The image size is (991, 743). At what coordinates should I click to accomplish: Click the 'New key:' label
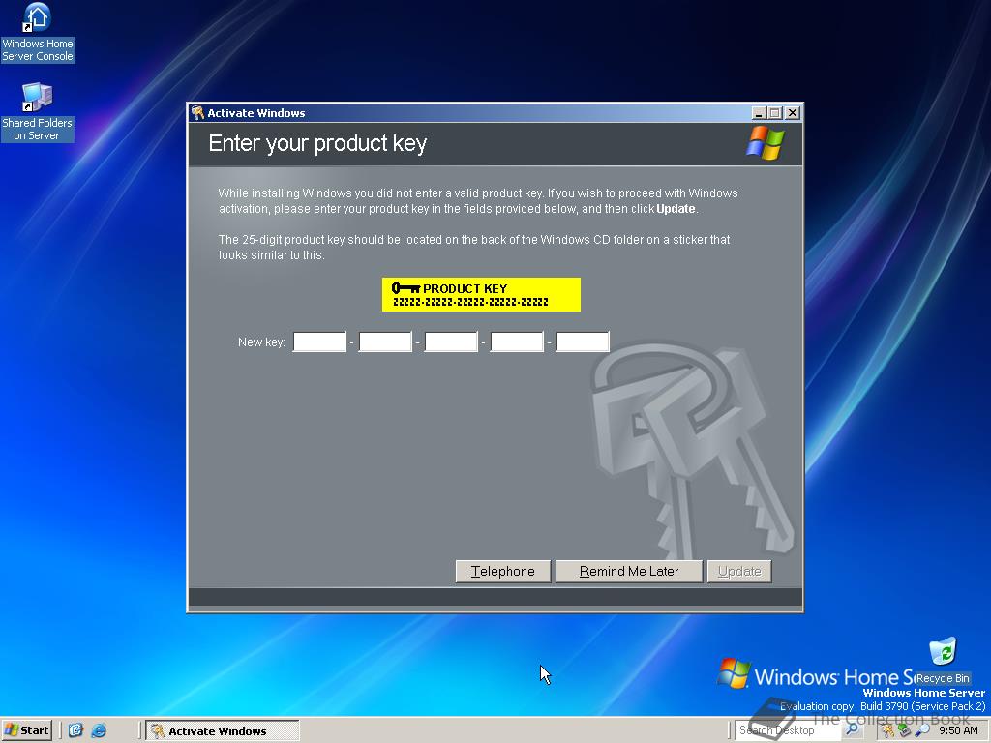click(261, 342)
